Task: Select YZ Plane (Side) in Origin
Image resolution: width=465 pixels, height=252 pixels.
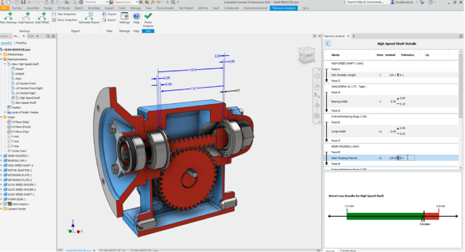Action: click(20, 122)
